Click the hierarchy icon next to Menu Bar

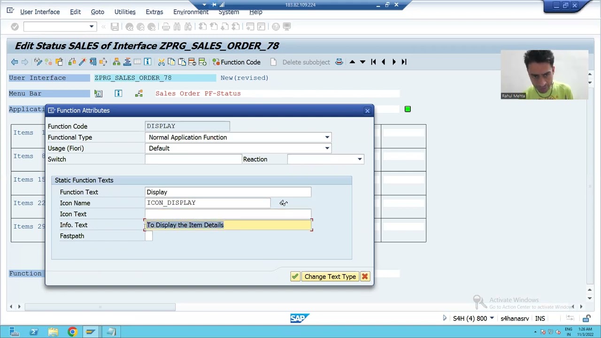[x=139, y=93]
